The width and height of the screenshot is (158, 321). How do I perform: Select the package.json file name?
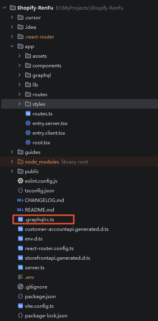pyautogui.click(x=40, y=297)
